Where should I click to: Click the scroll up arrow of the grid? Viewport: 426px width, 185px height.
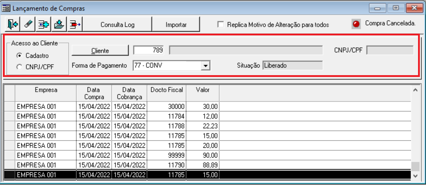(x=415, y=90)
